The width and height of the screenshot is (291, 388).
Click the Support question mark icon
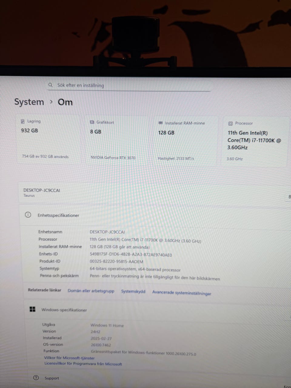36,378
